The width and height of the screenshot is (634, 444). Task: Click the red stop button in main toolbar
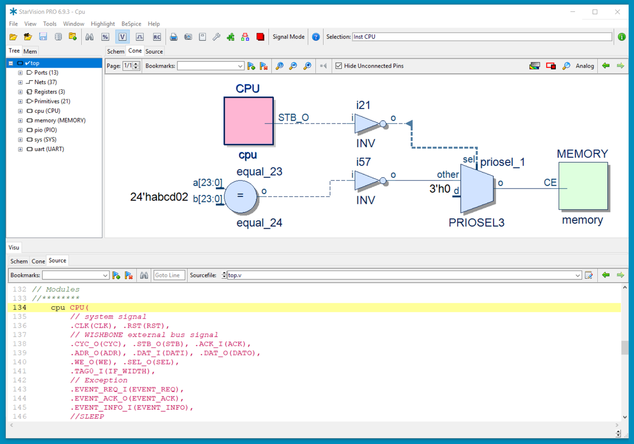[x=261, y=37]
